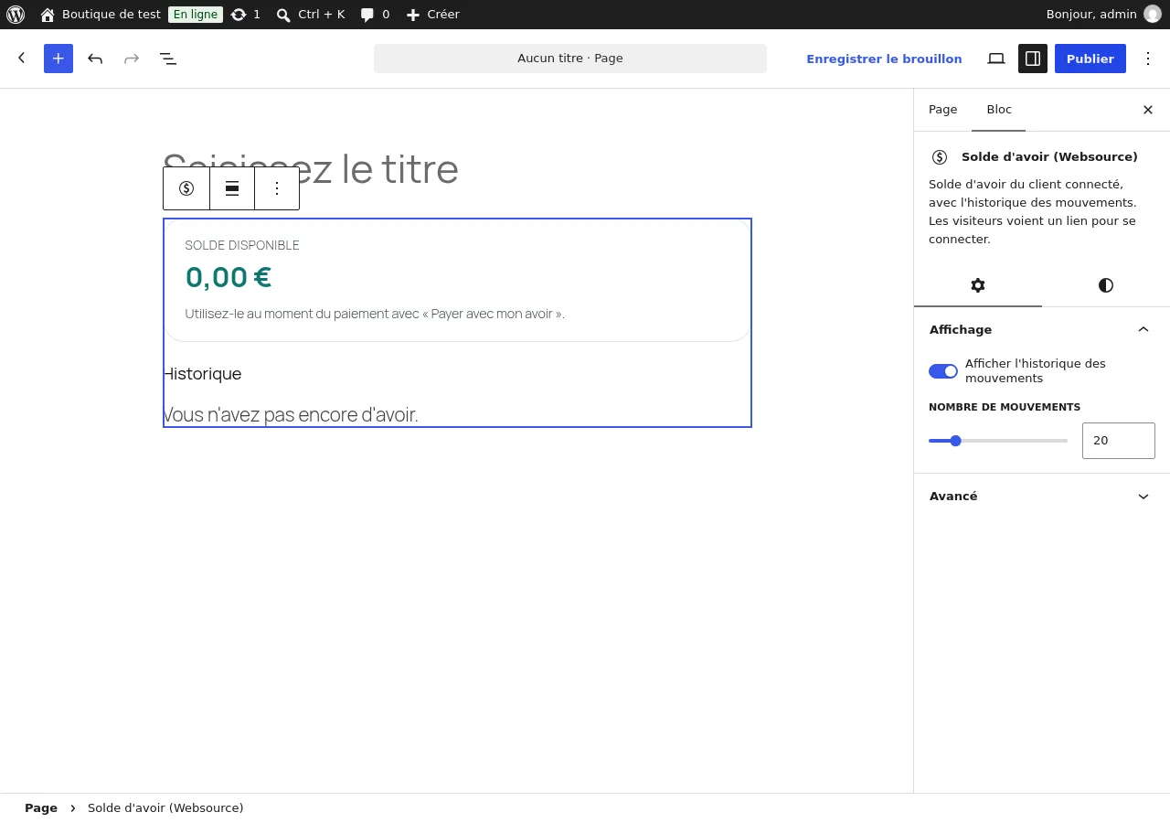
Task: Click the En ligne status badge
Action: (196, 15)
